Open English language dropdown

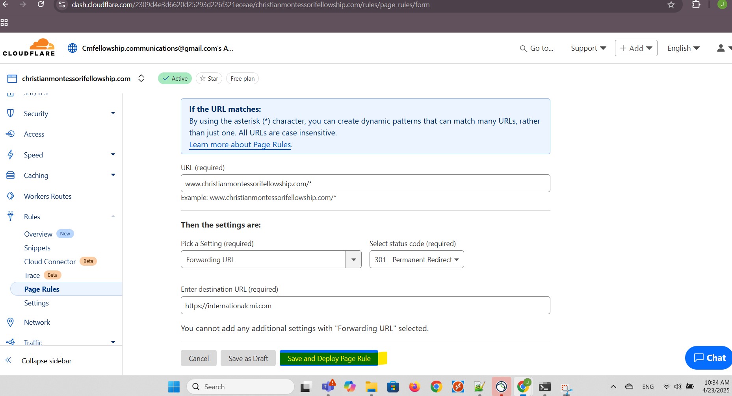pos(684,48)
